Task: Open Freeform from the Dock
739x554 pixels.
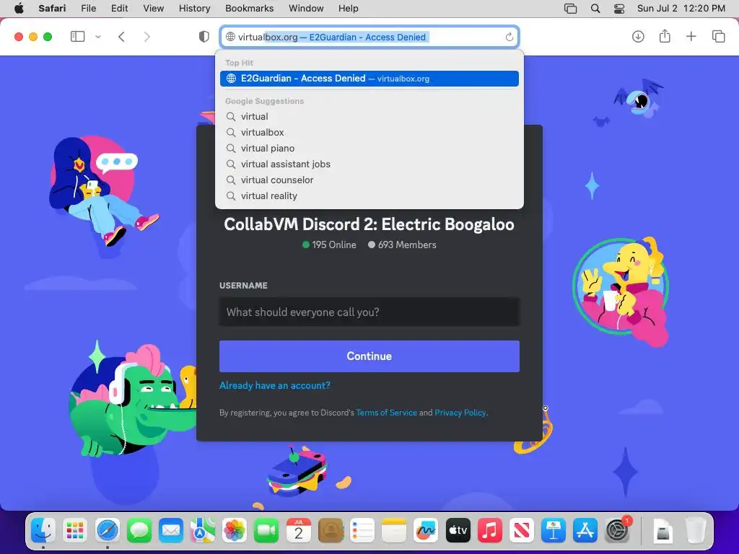Action: click(426, 531)
